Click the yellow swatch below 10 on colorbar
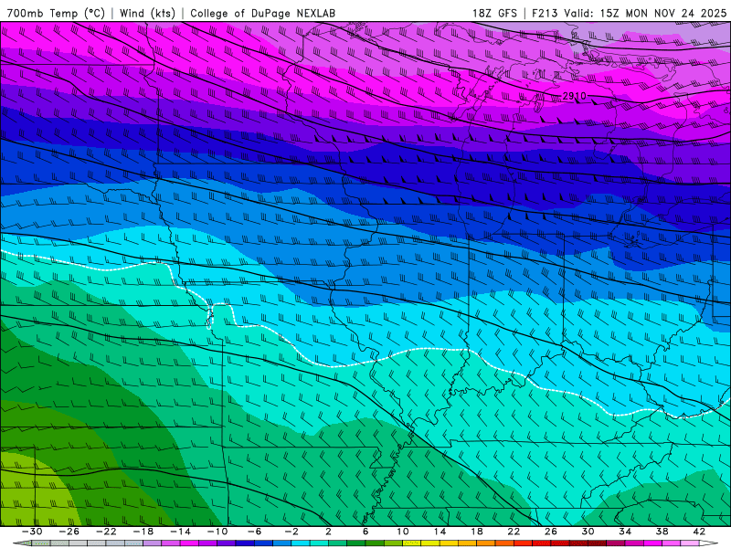Viewport: 731px width, 548px height. pos(412,543)
